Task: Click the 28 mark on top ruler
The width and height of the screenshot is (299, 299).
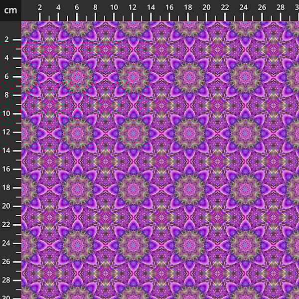Action: (x=280, y=8)
